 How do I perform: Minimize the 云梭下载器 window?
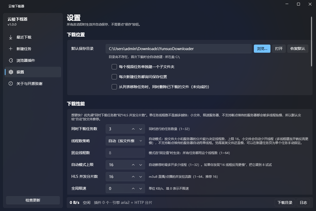click(286, 4)
